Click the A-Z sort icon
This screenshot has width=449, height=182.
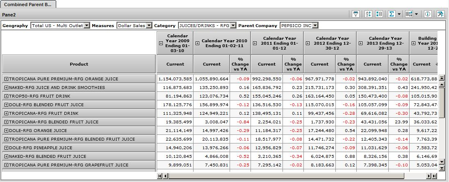tap(368, 14)
